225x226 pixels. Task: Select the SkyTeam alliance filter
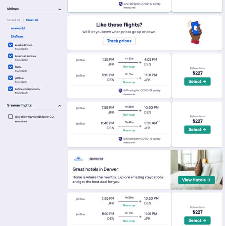pyautogui.click(x=17, y=36)
